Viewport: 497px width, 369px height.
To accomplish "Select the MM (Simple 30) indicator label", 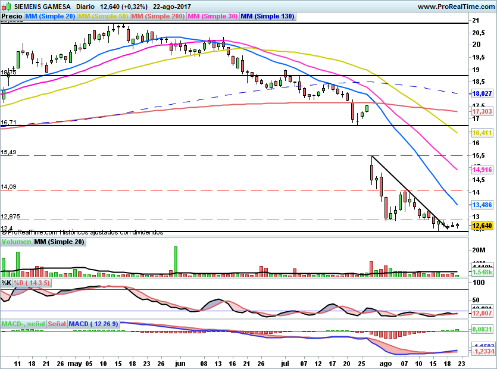I will (x=213, y=17).
